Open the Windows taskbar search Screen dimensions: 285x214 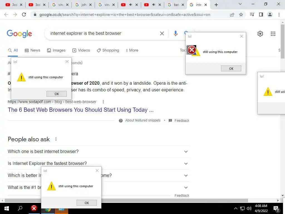pos(20,208)
